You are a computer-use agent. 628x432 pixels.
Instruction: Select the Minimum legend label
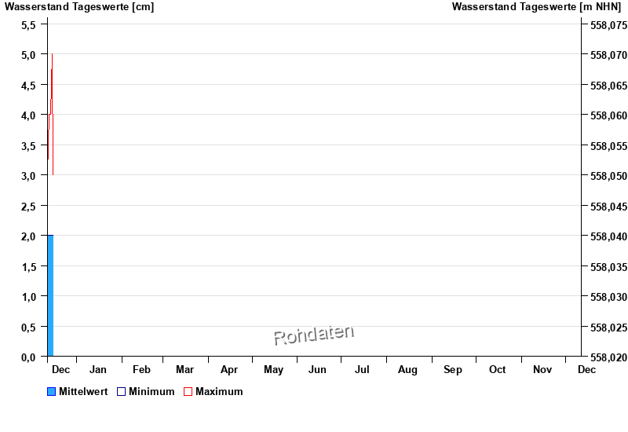152,392
